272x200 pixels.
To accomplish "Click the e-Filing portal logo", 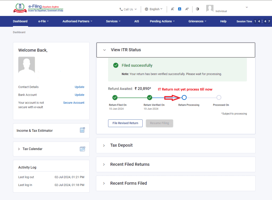I will click(x=38, y=8).
